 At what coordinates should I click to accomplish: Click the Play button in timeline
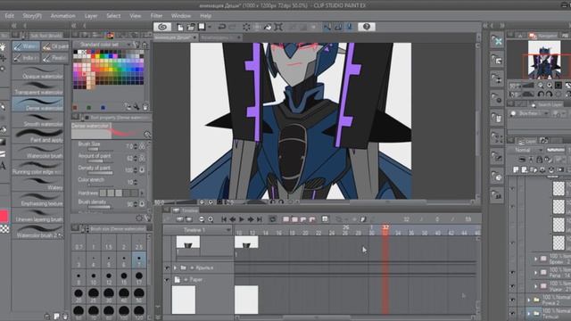(242, 219)
